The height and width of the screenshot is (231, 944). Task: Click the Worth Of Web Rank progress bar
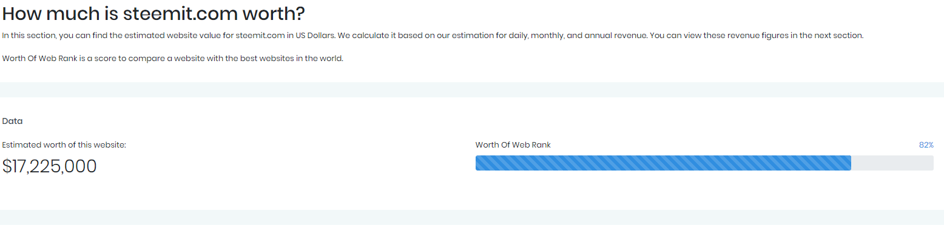(x=704, y=163)
